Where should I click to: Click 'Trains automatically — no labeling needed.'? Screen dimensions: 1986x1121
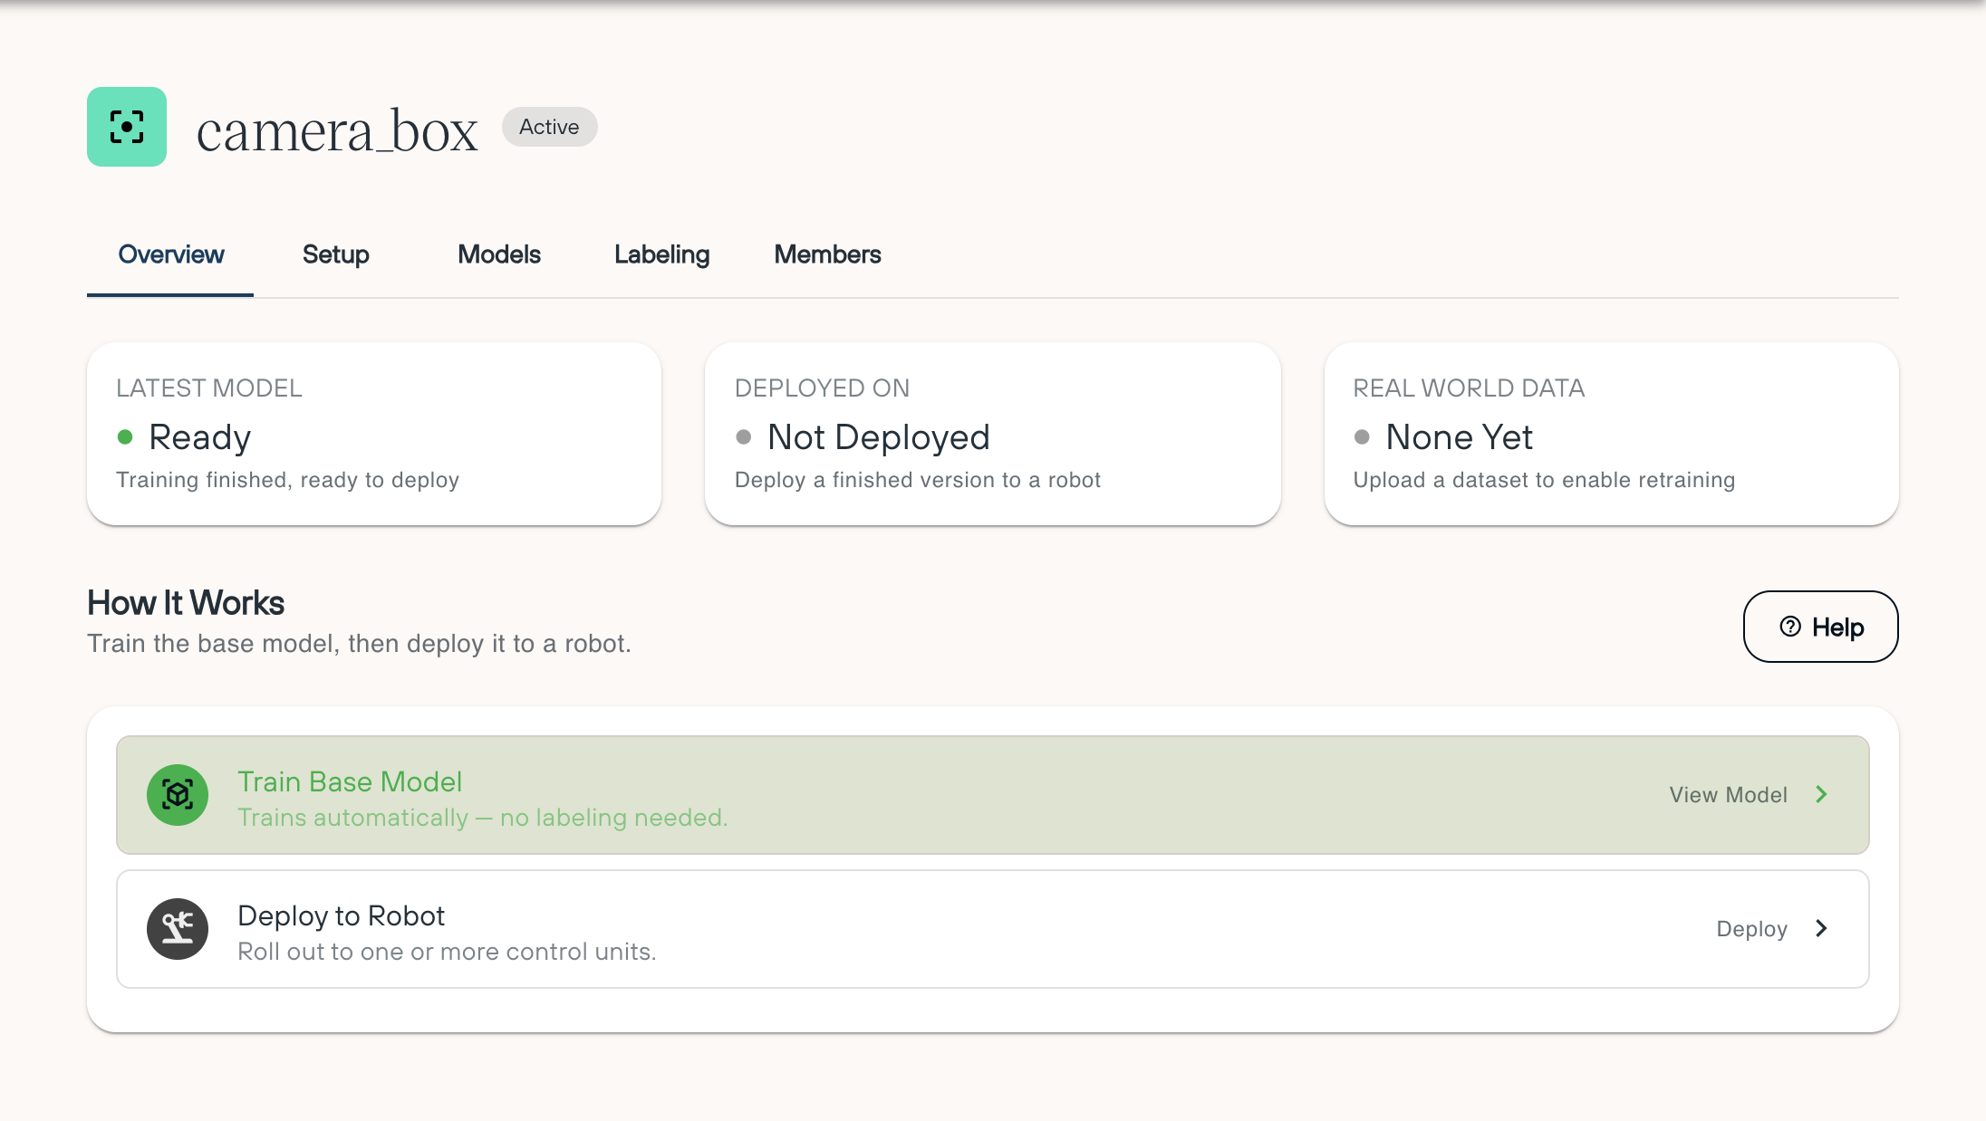point(483,818)
